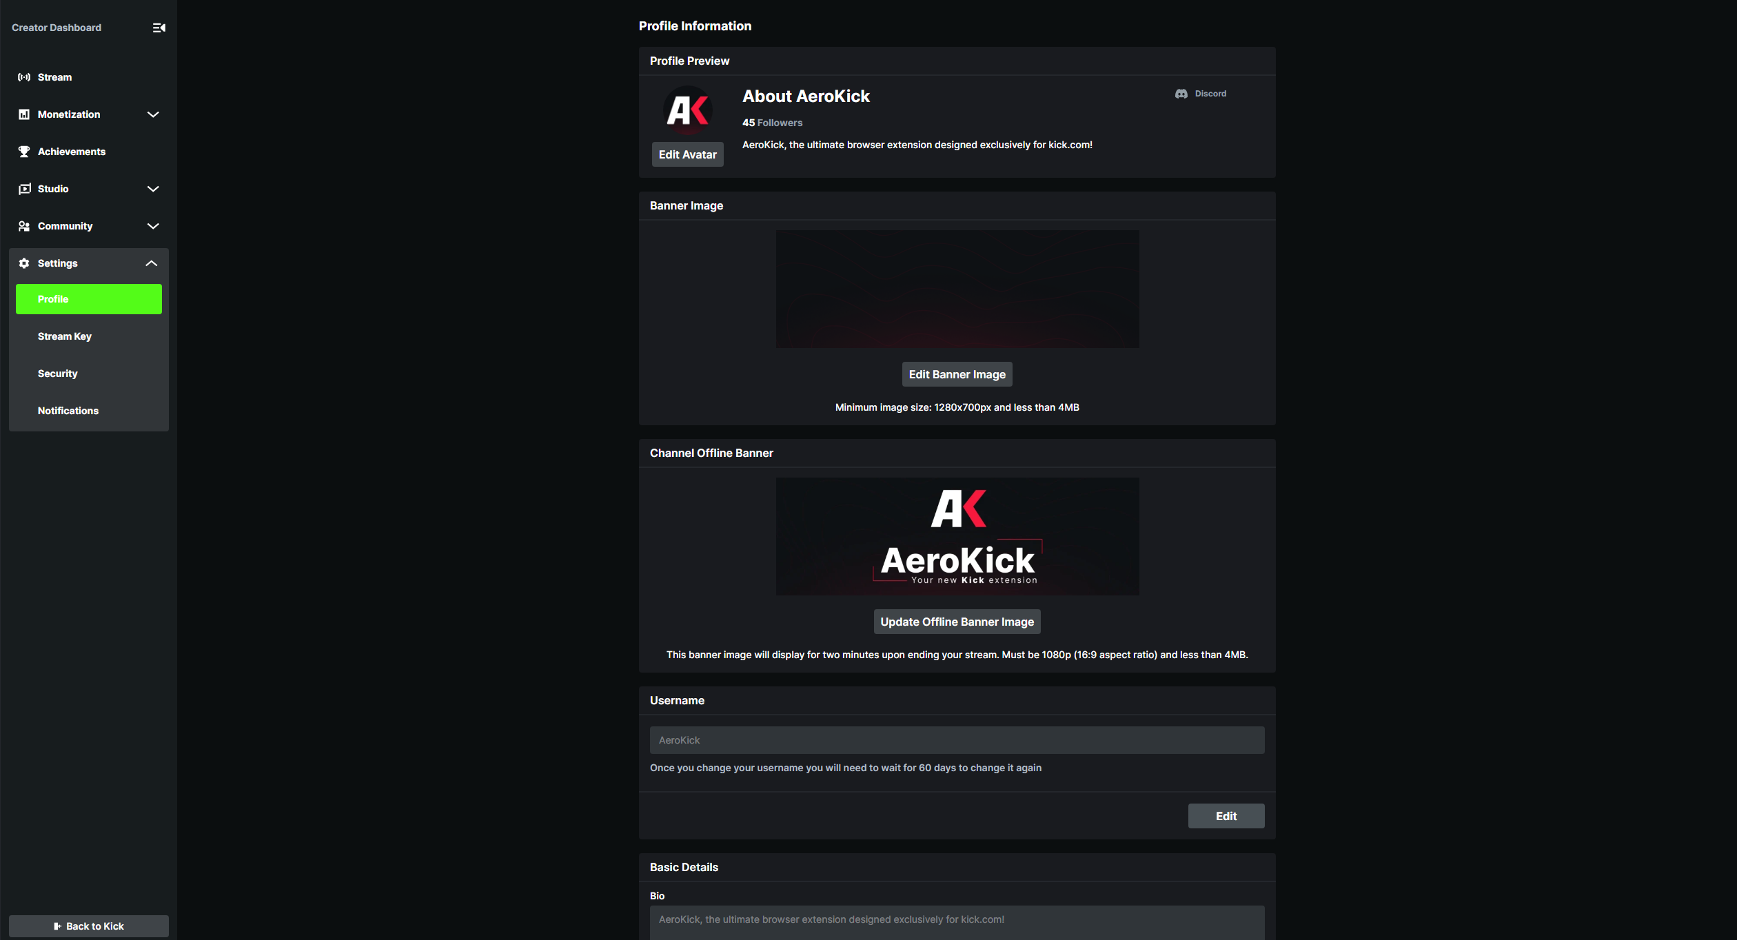The height and width of the screenshot is (940, 1737).
Task: Open the Achievements page
Action: [89, 152]
